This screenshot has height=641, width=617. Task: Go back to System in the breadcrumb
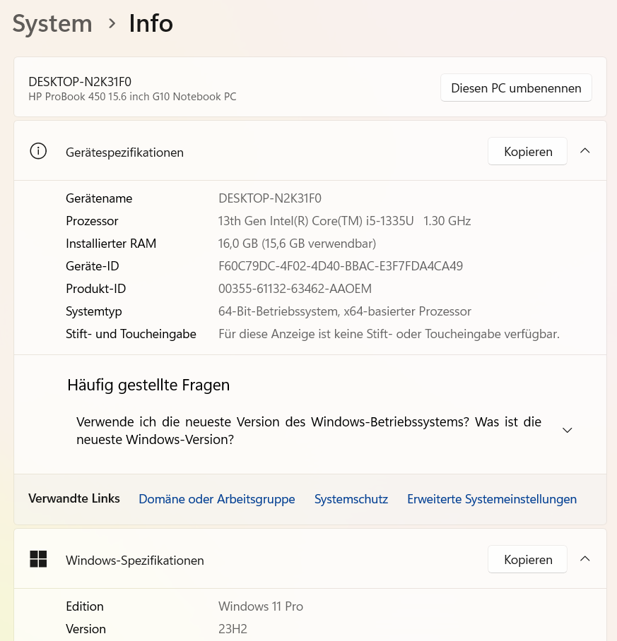click(52, 23)
